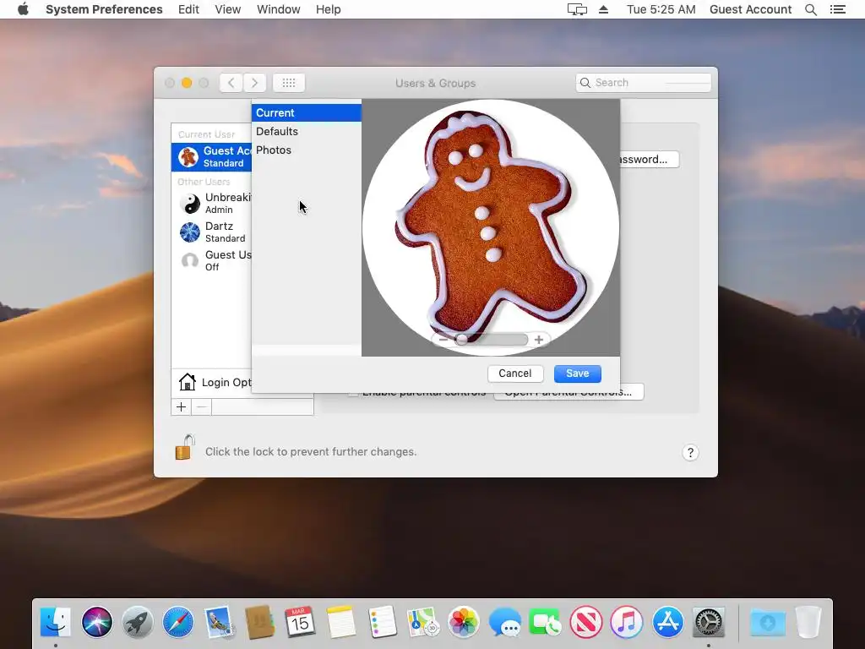Select the Guest User Off entry
This screenshot has width=865, height=649.
(x=211, y=260)
